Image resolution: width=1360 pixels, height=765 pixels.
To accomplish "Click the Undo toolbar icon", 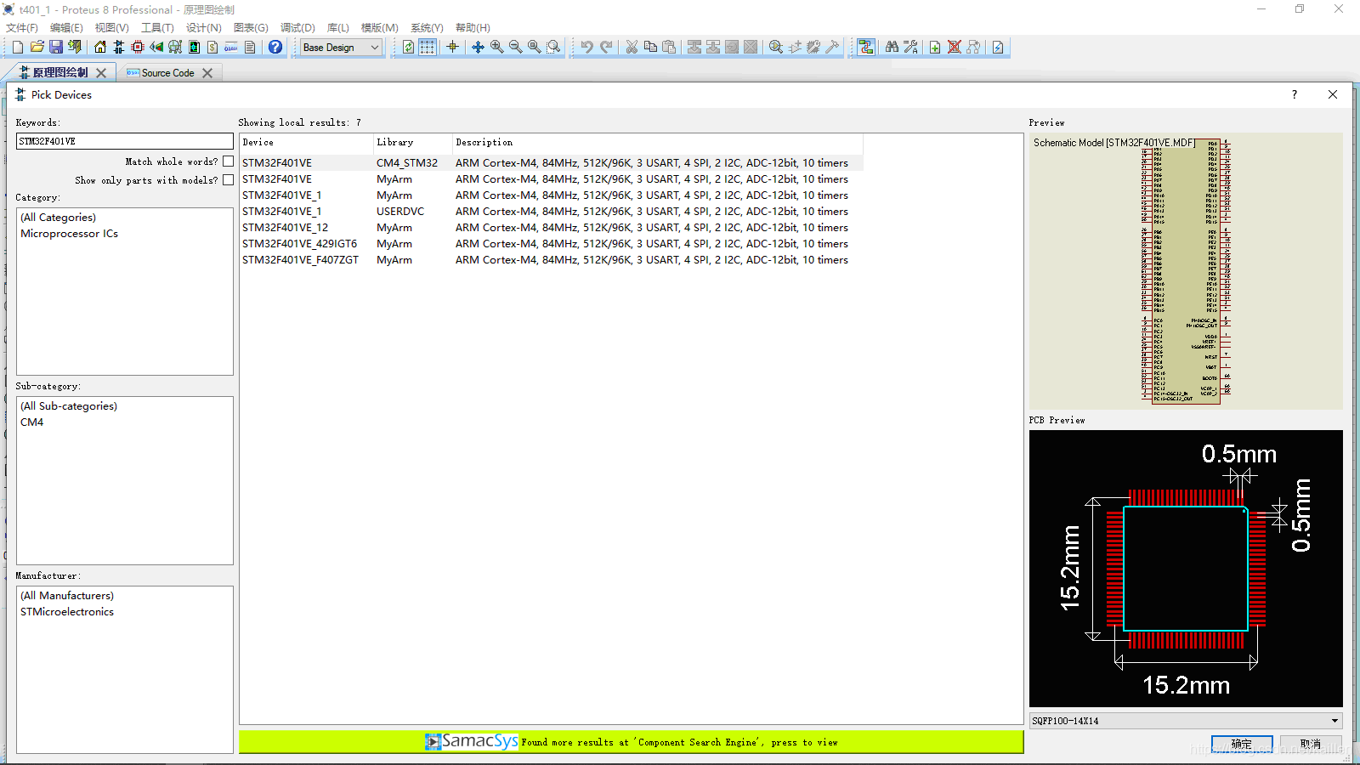I will [x=589, y=47].
